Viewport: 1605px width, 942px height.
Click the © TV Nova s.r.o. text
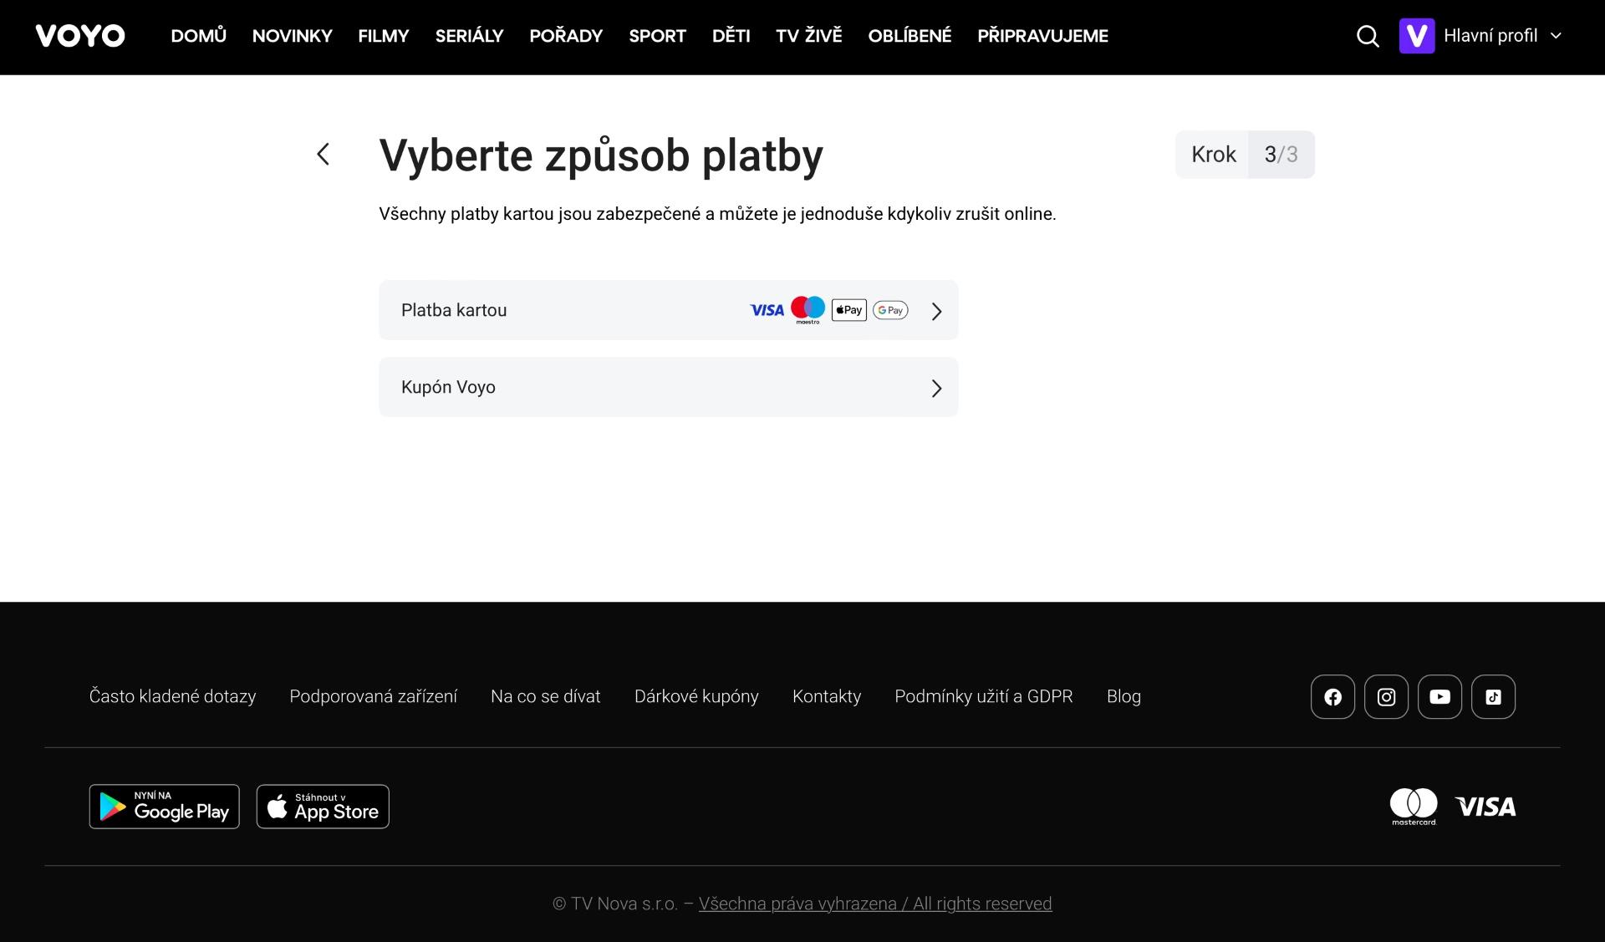(615, 904)
